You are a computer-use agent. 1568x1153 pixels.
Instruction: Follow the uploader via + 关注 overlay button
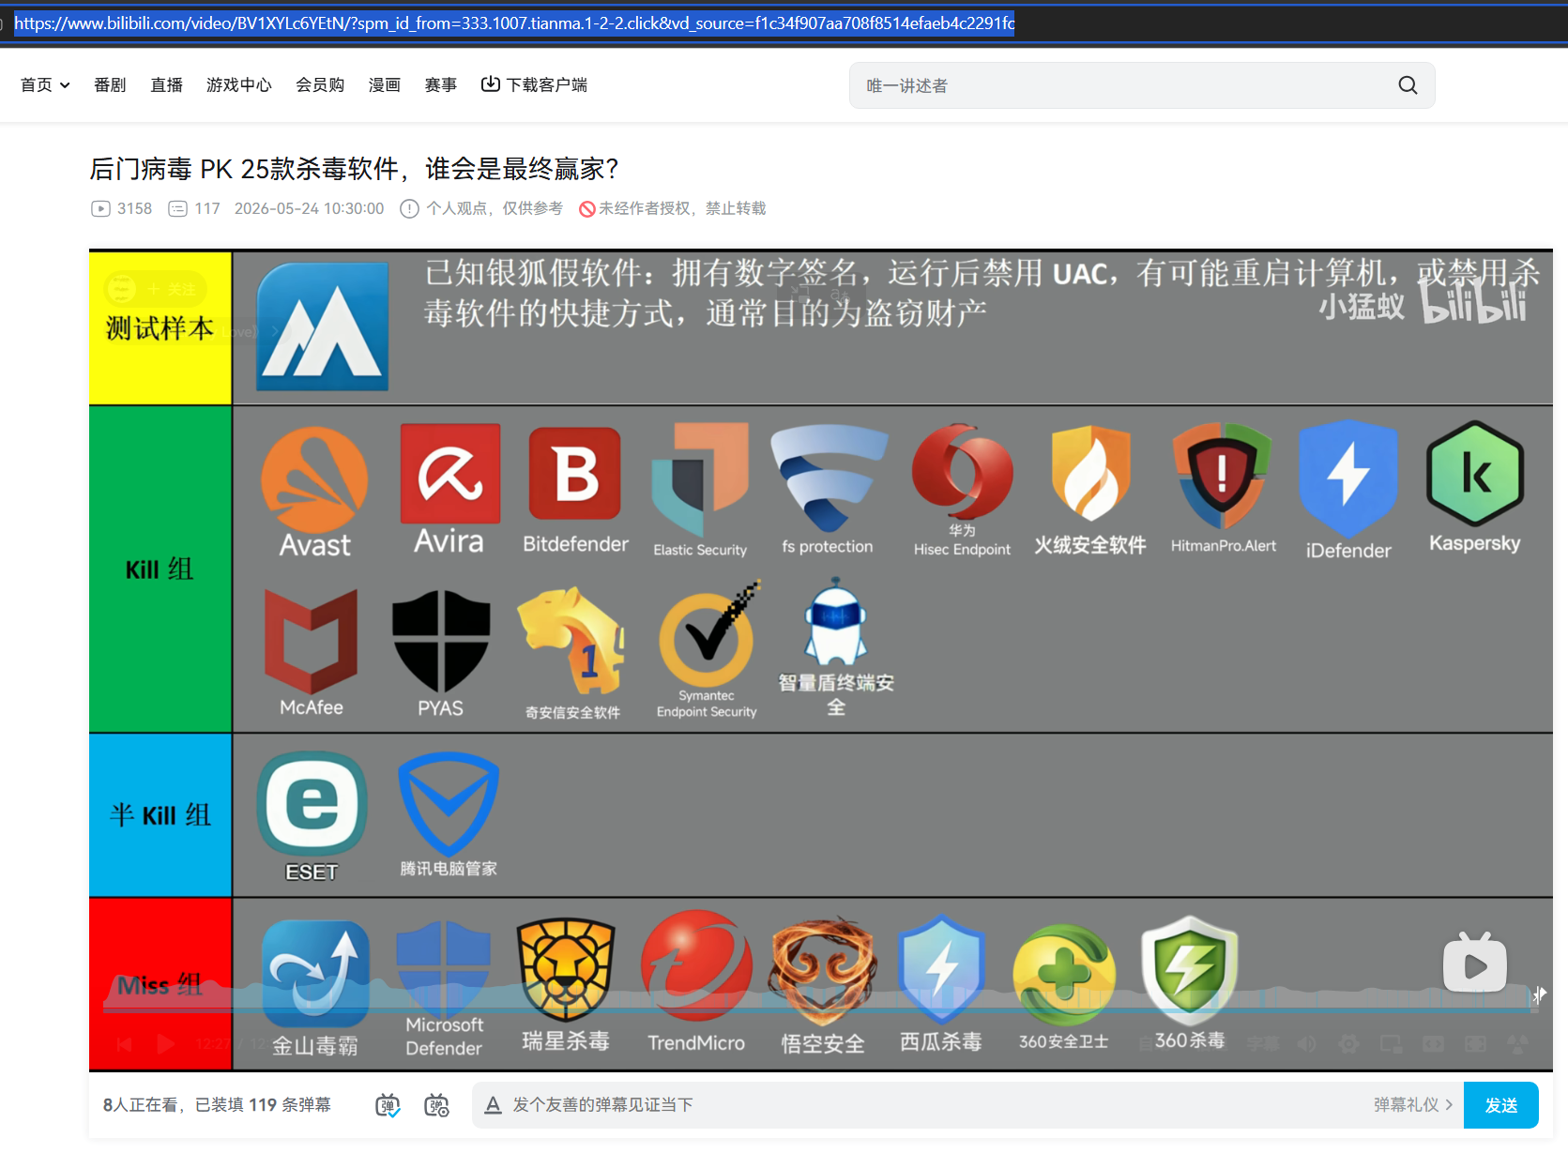pyautogui.click(x=172, y=289)
